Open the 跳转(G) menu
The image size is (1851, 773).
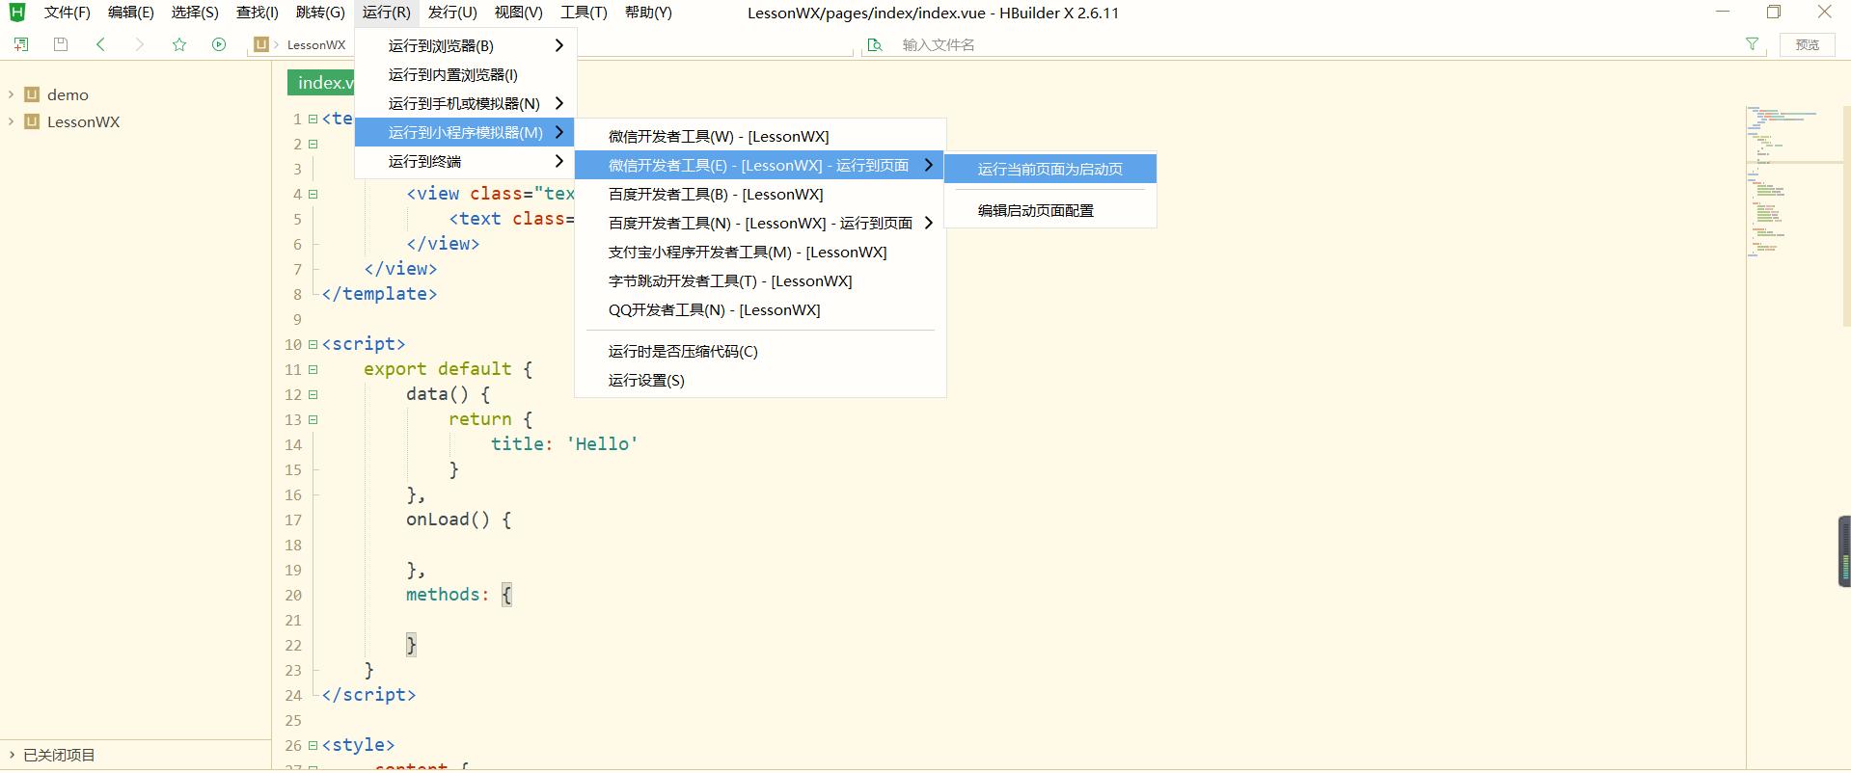coord(320,13)
